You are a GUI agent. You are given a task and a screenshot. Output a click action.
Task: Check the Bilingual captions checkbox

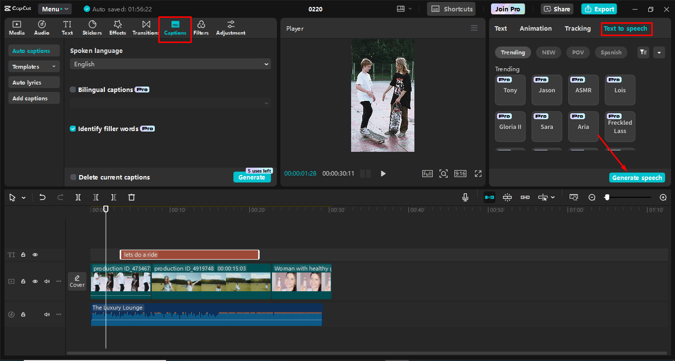[x=73, y=90]
